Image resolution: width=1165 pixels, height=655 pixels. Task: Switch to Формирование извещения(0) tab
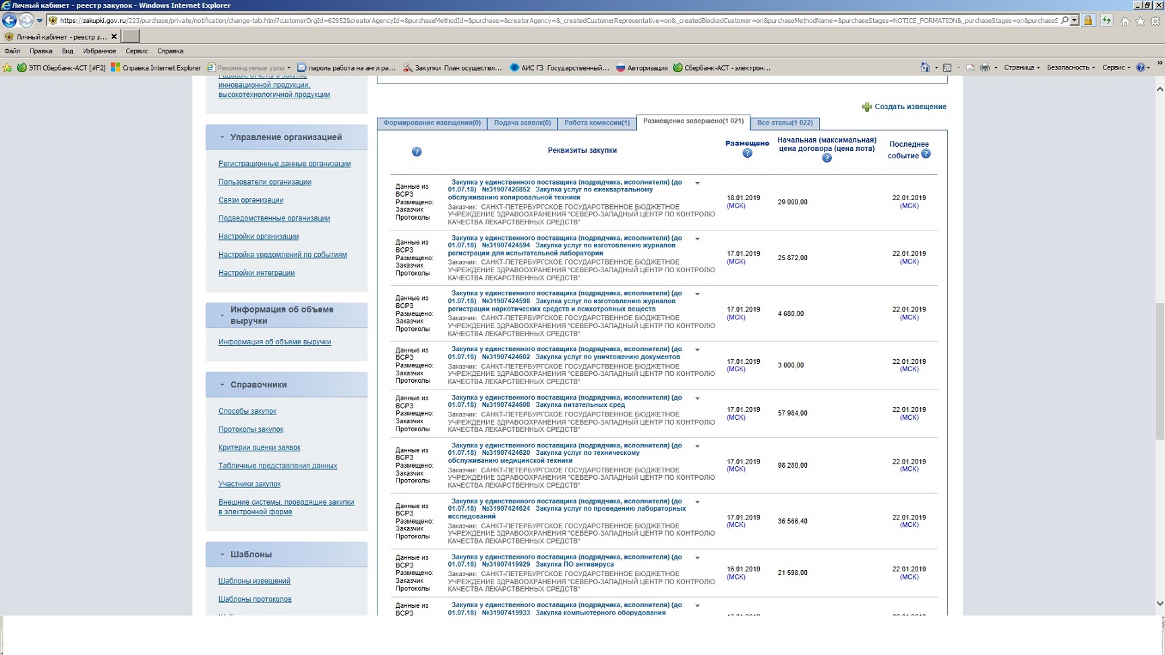pyautogui.click(x=432, y=123)
